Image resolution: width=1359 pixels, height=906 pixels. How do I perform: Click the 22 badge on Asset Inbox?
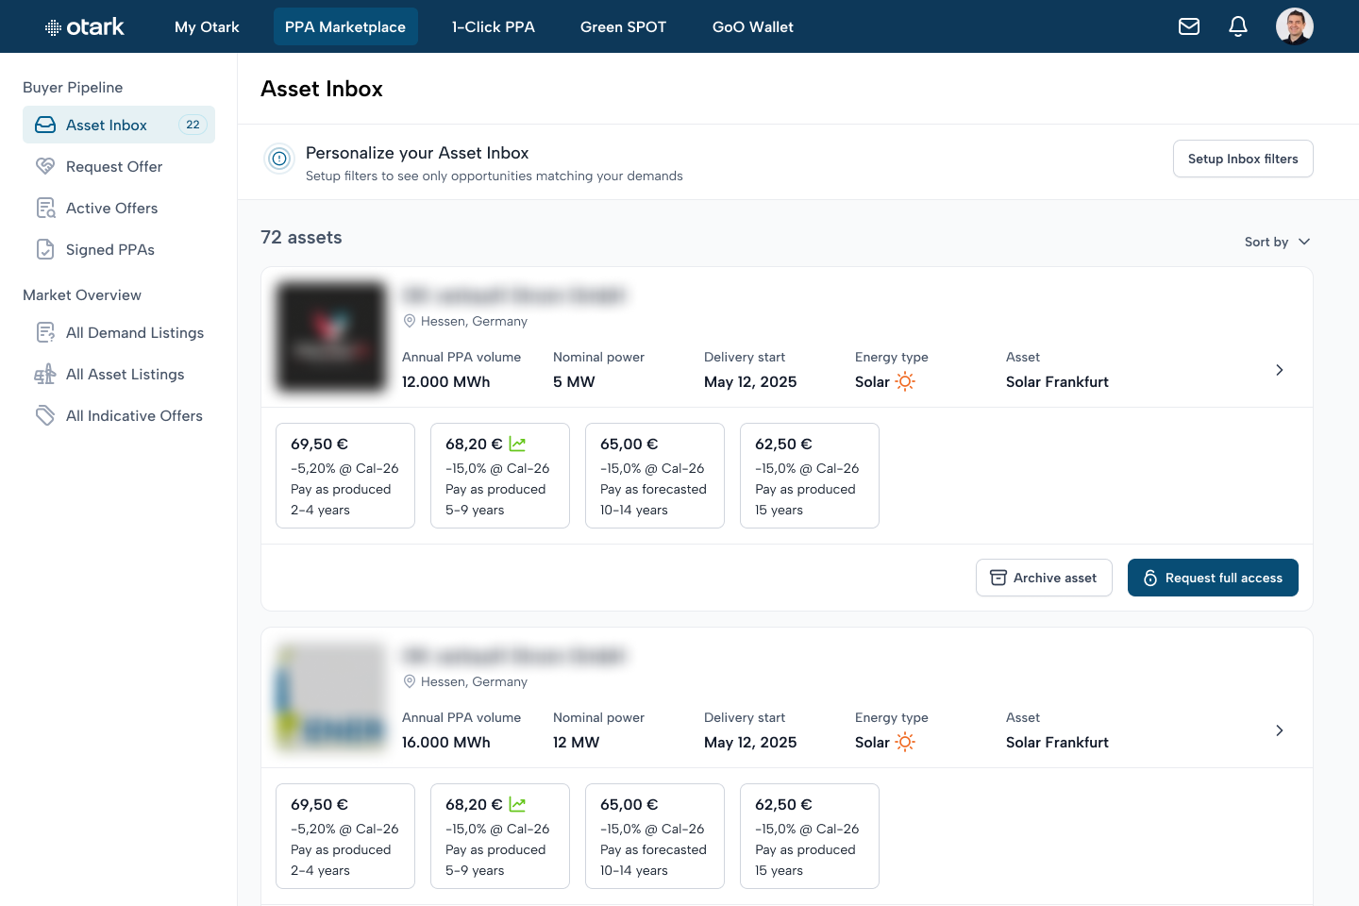tap(193, 125)
